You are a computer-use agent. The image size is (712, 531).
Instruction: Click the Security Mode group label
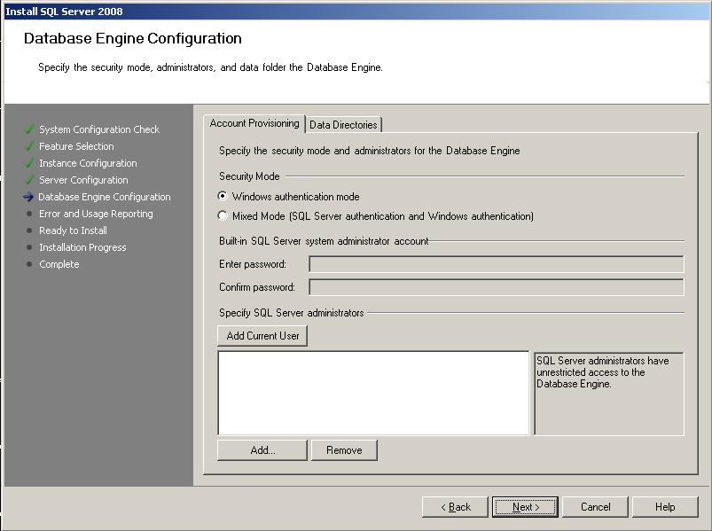point(249,176)
